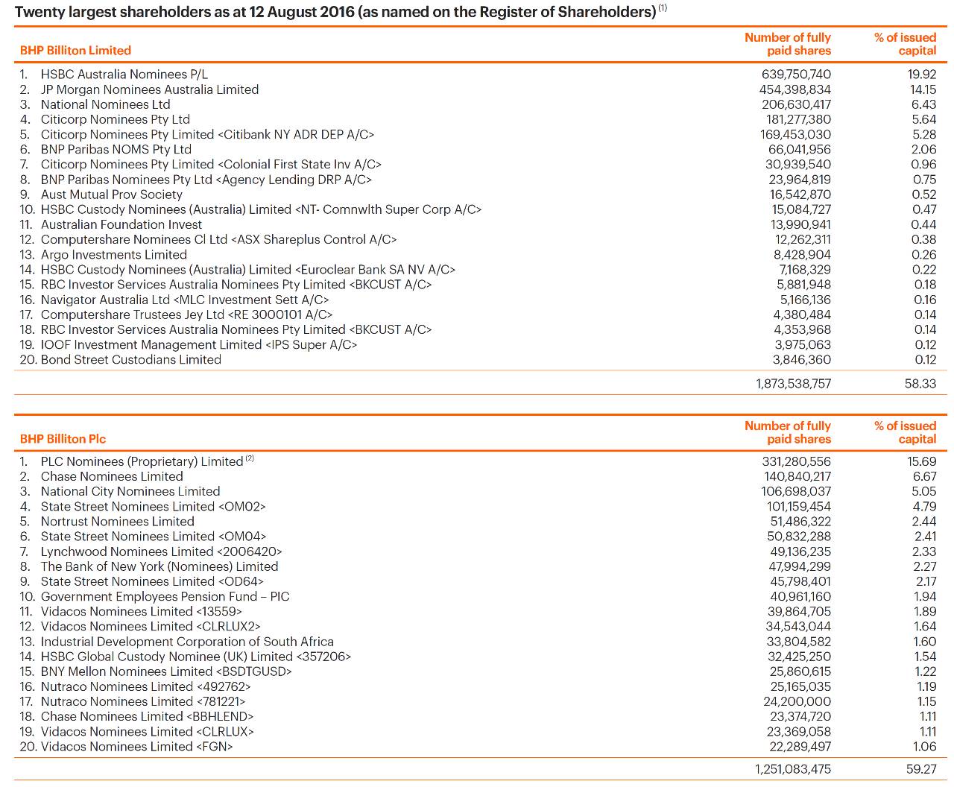
Task: Select 'Nortrust Nominees Limited' row
Action: click(118, 522)
